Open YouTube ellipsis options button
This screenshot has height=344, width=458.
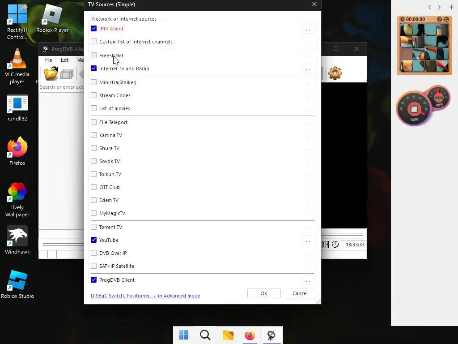pyautogui.click(x=308, y=241)
